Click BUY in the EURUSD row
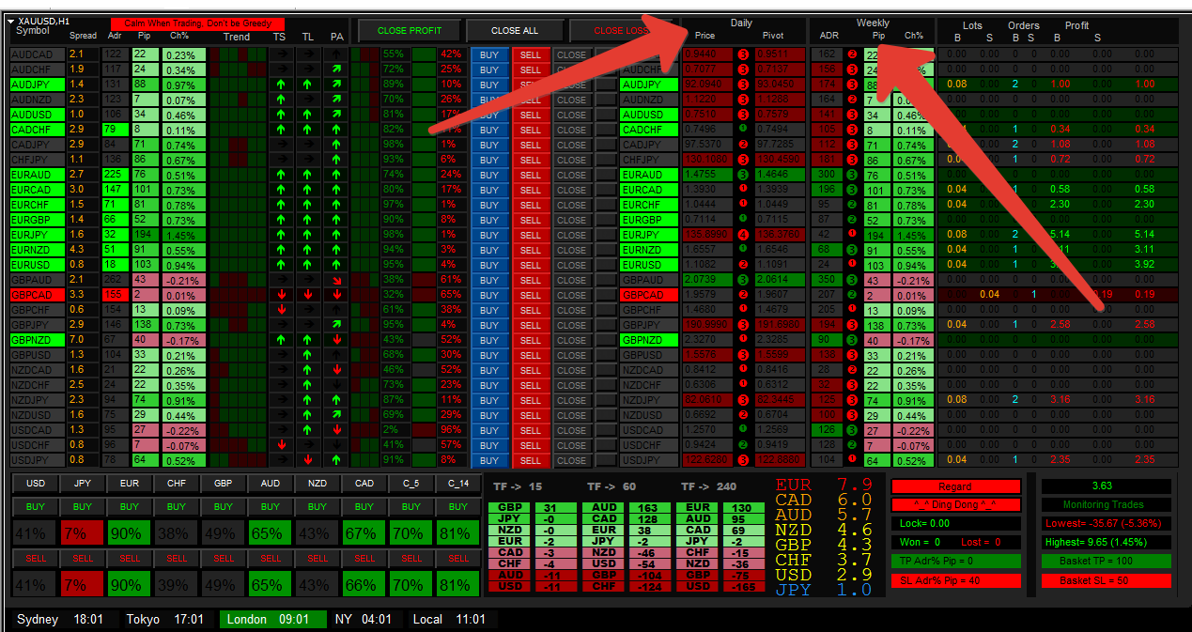The image size is (1192, 632). pyautogui.click(x=489, y=266)
